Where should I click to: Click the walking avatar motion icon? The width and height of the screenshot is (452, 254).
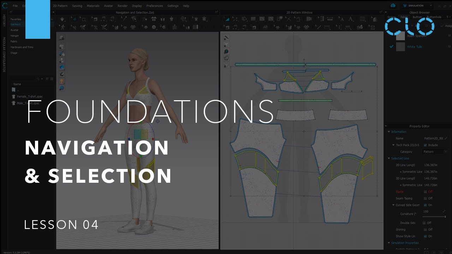pos(62,27)
